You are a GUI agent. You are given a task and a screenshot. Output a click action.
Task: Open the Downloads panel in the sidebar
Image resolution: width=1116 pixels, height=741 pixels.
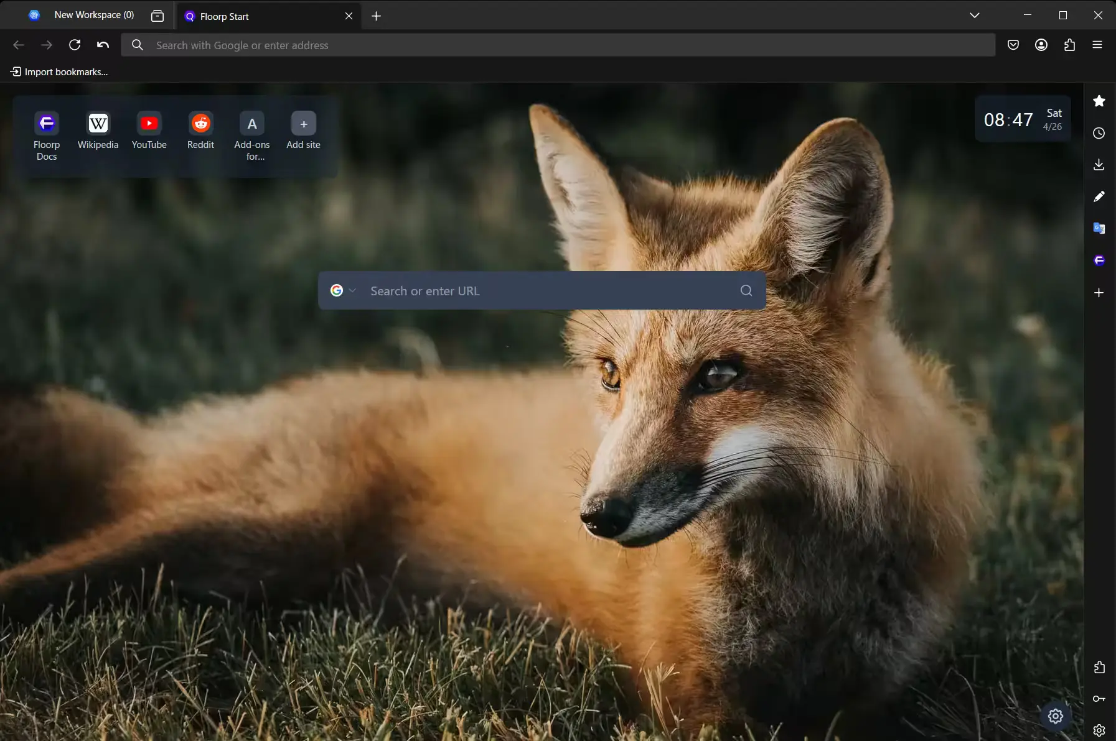1100,164
